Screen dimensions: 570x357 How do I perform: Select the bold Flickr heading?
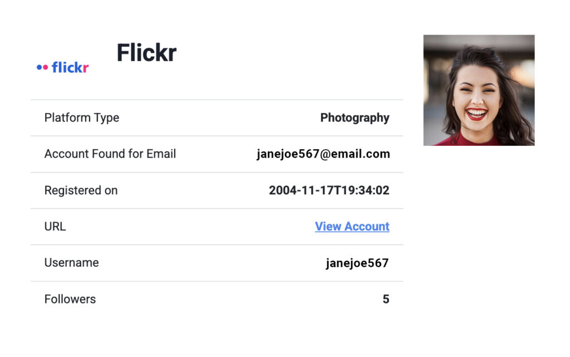146,53
